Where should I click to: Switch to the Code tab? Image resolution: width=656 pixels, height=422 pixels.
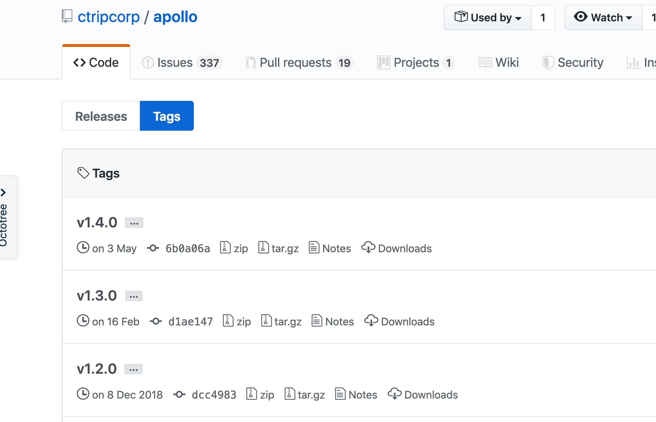96,63
